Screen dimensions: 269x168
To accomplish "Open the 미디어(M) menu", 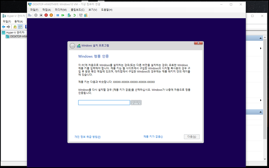I will [61, 10].
